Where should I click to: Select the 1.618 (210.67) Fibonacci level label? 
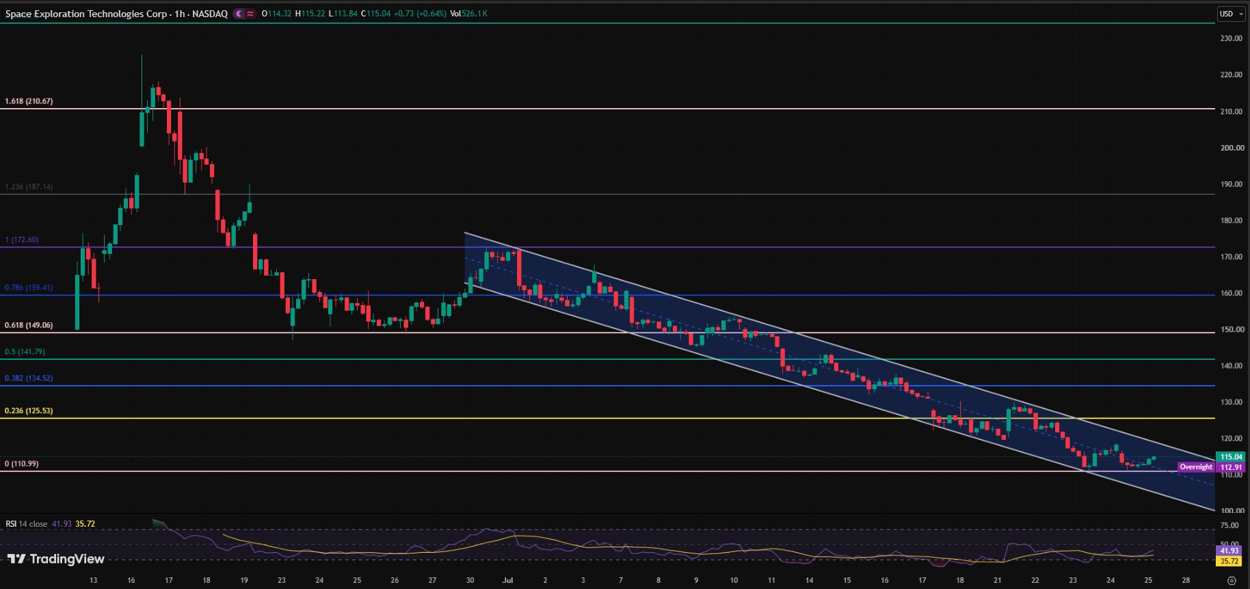tap(29, 101)
